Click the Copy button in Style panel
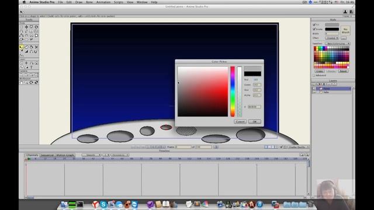 [x=320, y=71]
